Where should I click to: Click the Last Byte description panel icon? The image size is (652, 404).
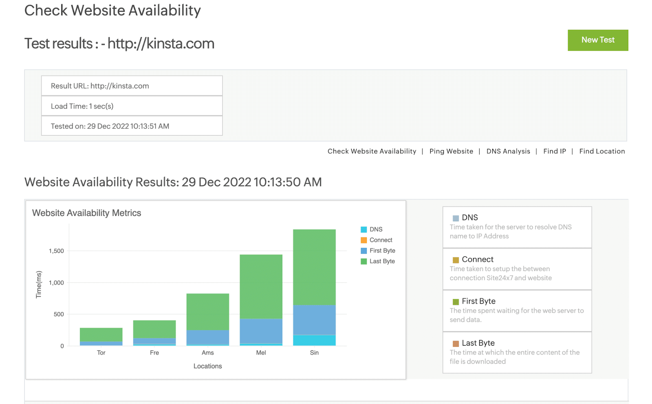[456, 344]
